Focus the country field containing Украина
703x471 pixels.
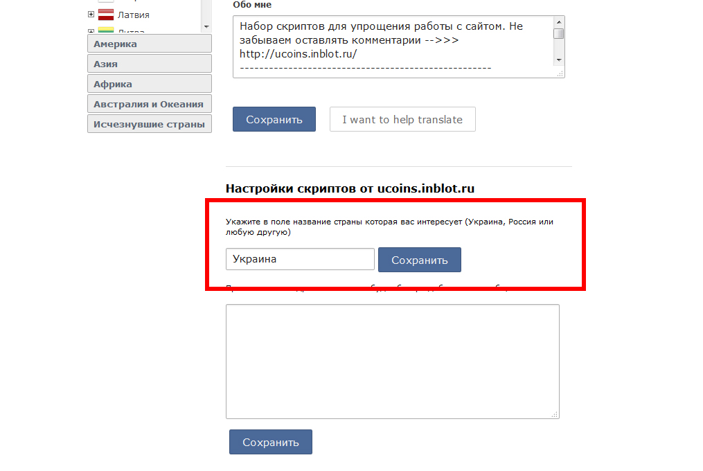(300, 260)
